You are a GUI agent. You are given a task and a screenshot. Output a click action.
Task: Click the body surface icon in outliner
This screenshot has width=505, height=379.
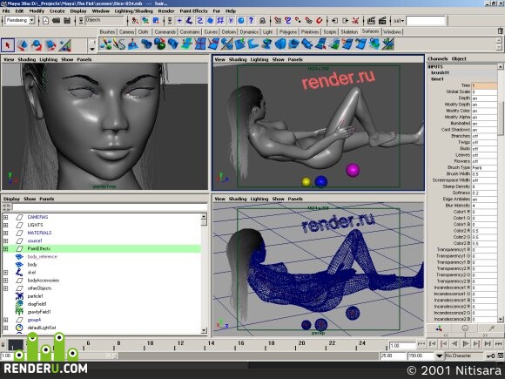tap(19, 264)
